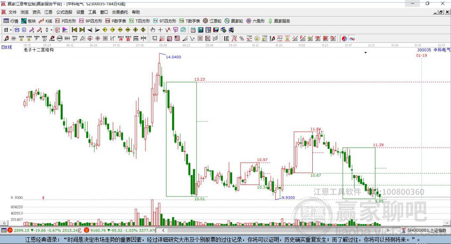The width and height of the screenshot is (451, 244).
Task: Click the 14.0400 peak price label
Action: coord(174,57)
